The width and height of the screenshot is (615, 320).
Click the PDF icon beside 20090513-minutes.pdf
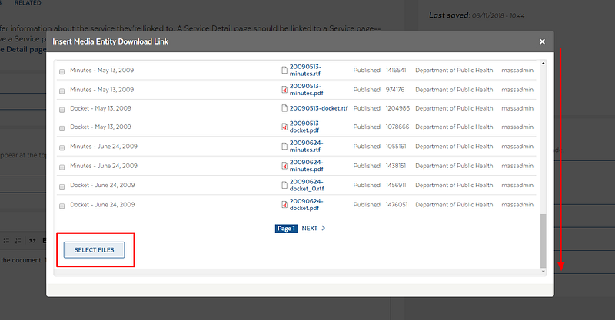pyautogui.click(x=284, y=90)
